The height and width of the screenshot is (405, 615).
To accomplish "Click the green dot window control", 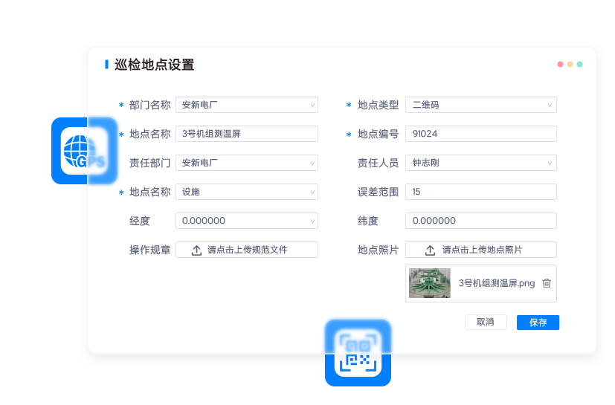I will click(579, 65).
